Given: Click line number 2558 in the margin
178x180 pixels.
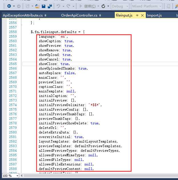Looking at the screenshot, I should [13, 32].
